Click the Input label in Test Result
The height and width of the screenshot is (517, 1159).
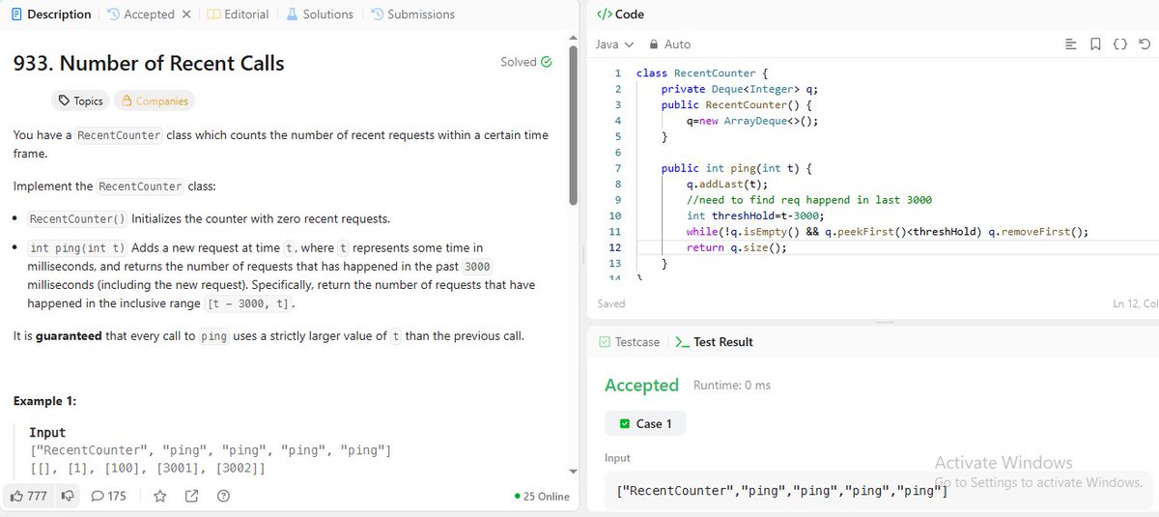(617, 458)
